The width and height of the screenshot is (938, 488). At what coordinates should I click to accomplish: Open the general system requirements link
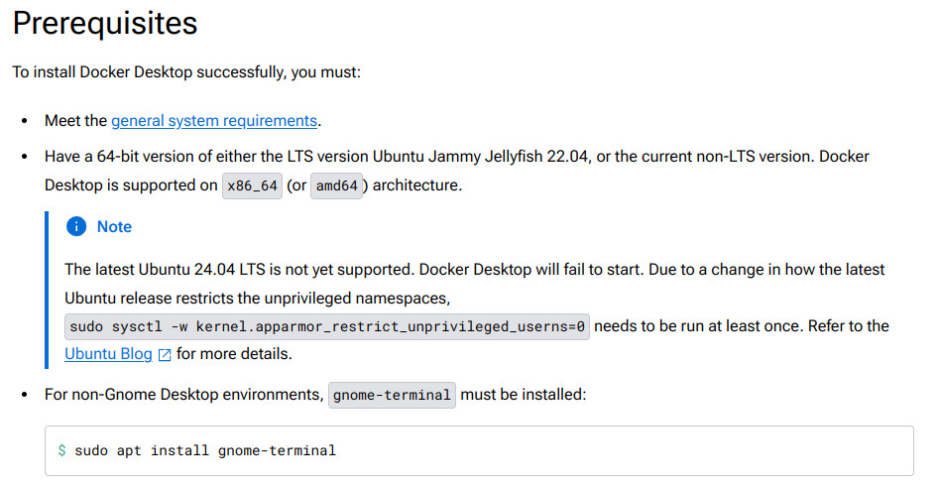[x=214, y=121]
